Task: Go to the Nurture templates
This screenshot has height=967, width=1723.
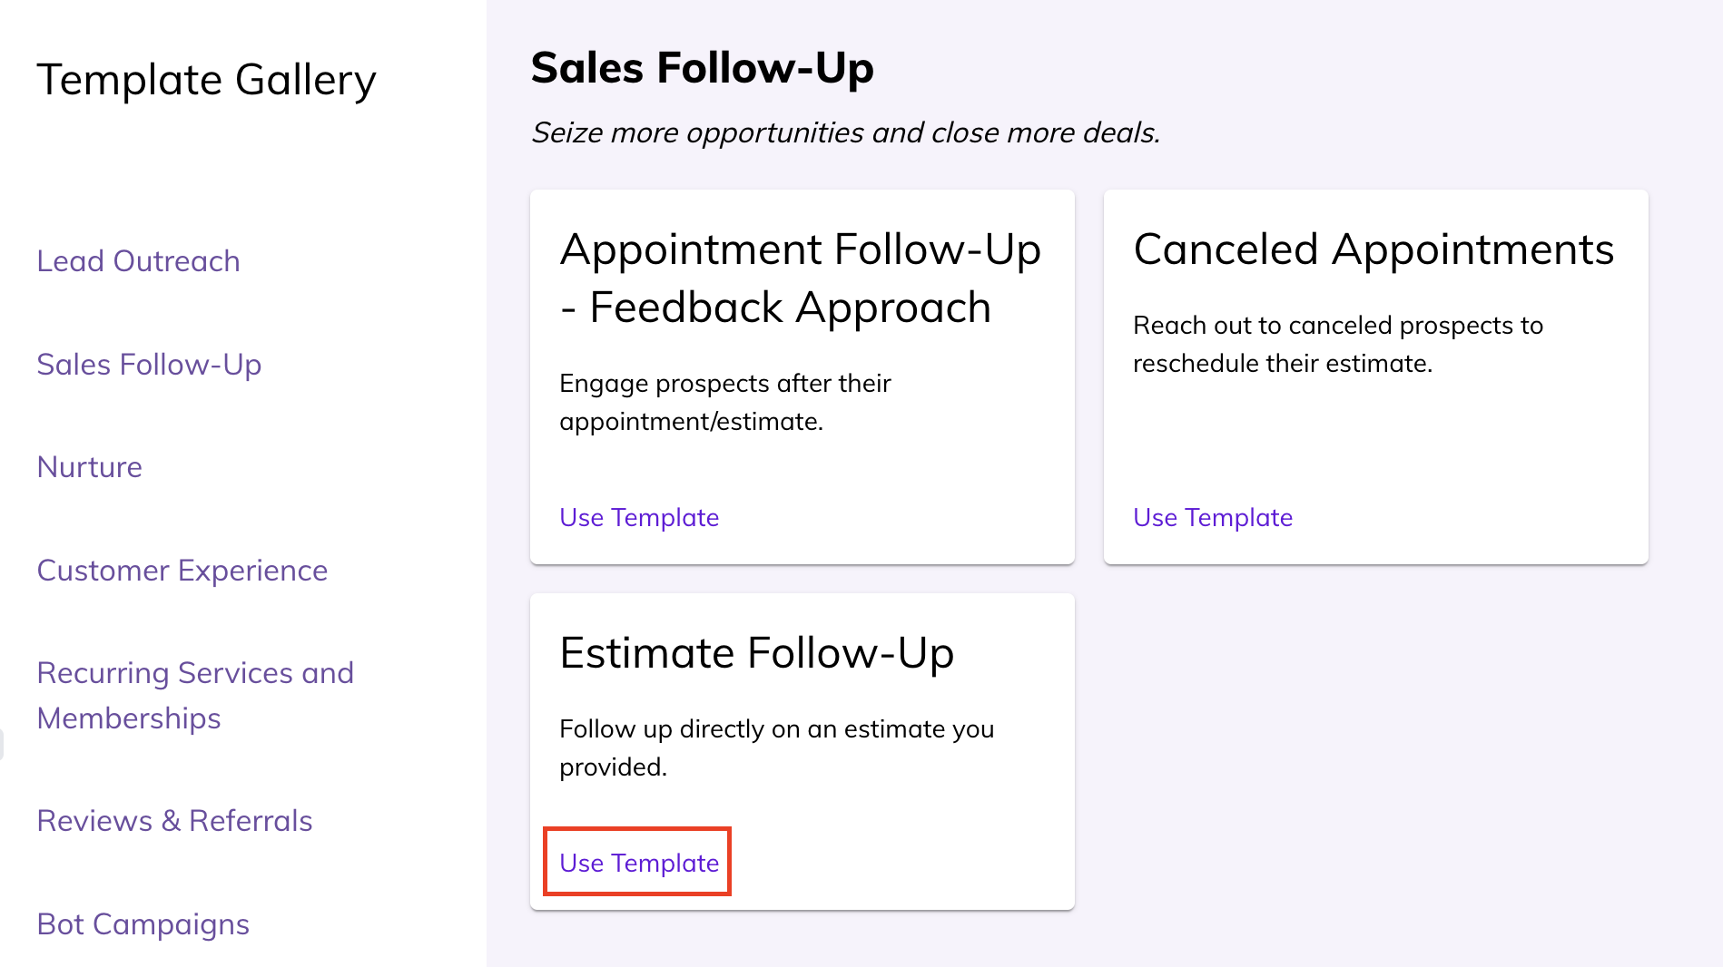Action: tap(89, 467)
